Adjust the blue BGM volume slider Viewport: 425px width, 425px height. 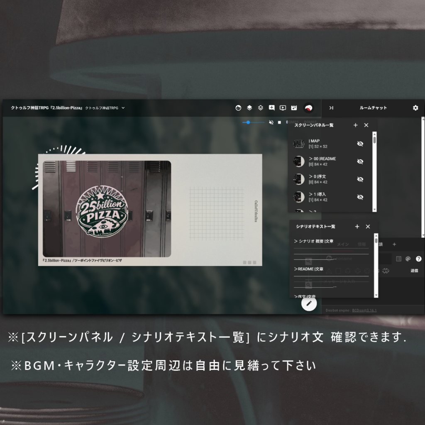(248, 122)
